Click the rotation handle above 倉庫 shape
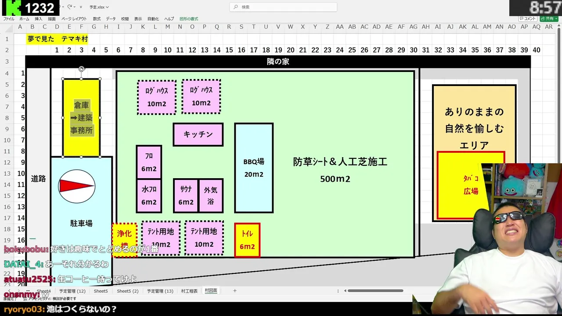This screenshot has height=316, width=562. coord(81,69)
